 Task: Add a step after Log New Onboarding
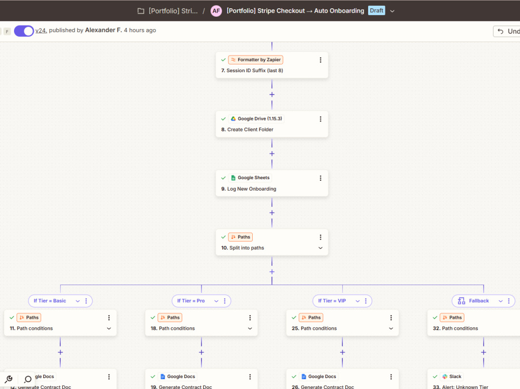[x=272, y=213]
